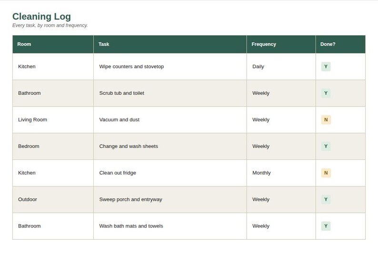
Task: Click the Daily frequency cell
Action: [281, 67]
